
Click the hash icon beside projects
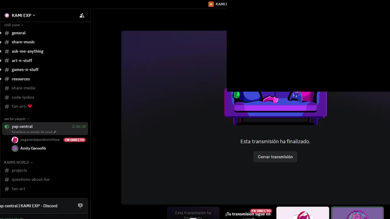tap(7, 170)
